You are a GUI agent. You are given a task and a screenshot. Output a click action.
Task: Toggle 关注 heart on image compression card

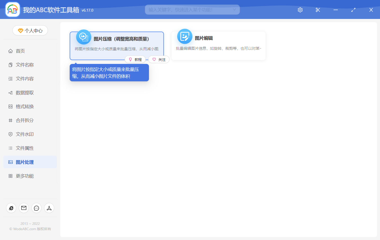159,60
